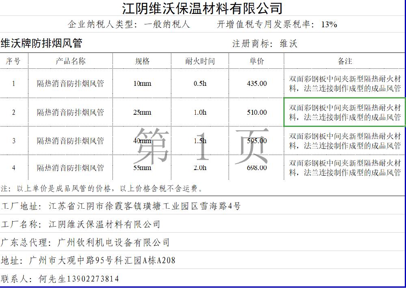Screen dimensions: 406x288
Task: Select the 25mm specification cell
Action: (142, 112)
